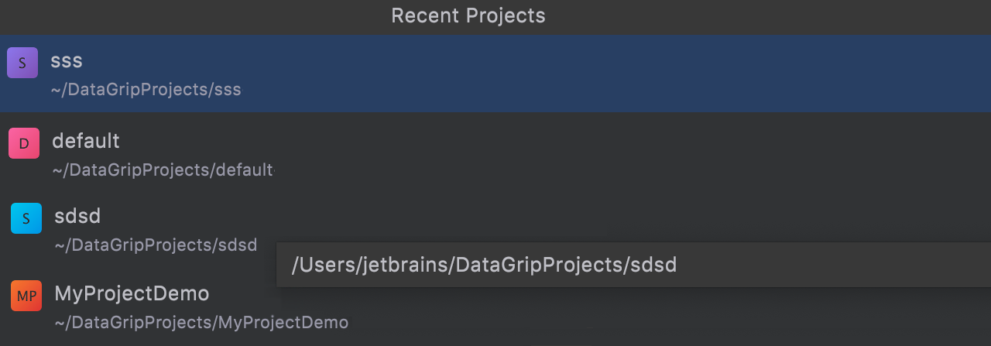Click the orange MP project icon
The height and width of the screenshot is (346, 991).
(26, 296)
